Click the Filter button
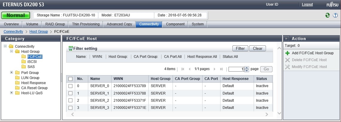This screenshot has width=341, height=122. pyautogui.click(x=240, y=49)
